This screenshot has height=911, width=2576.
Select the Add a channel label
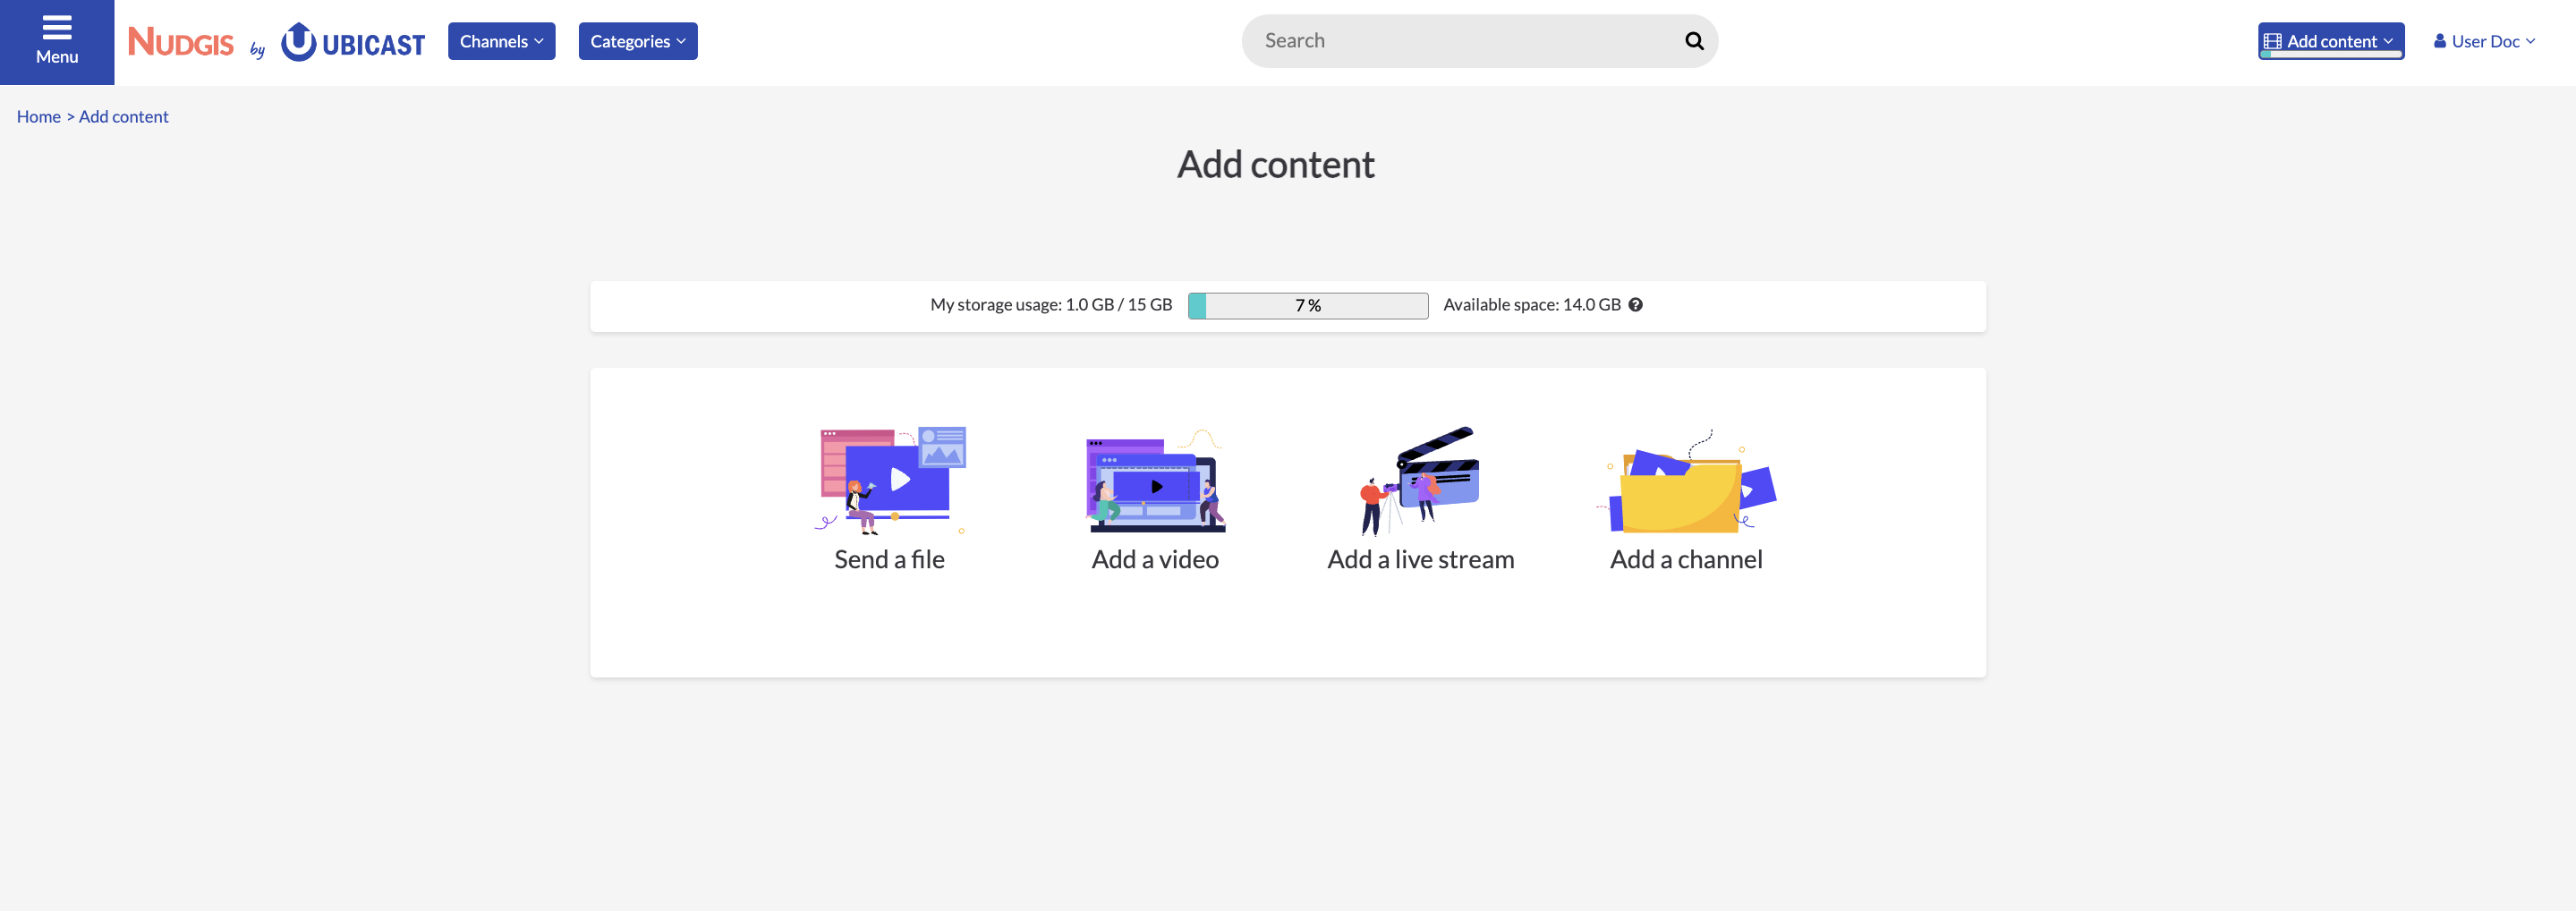(1686, 560)
